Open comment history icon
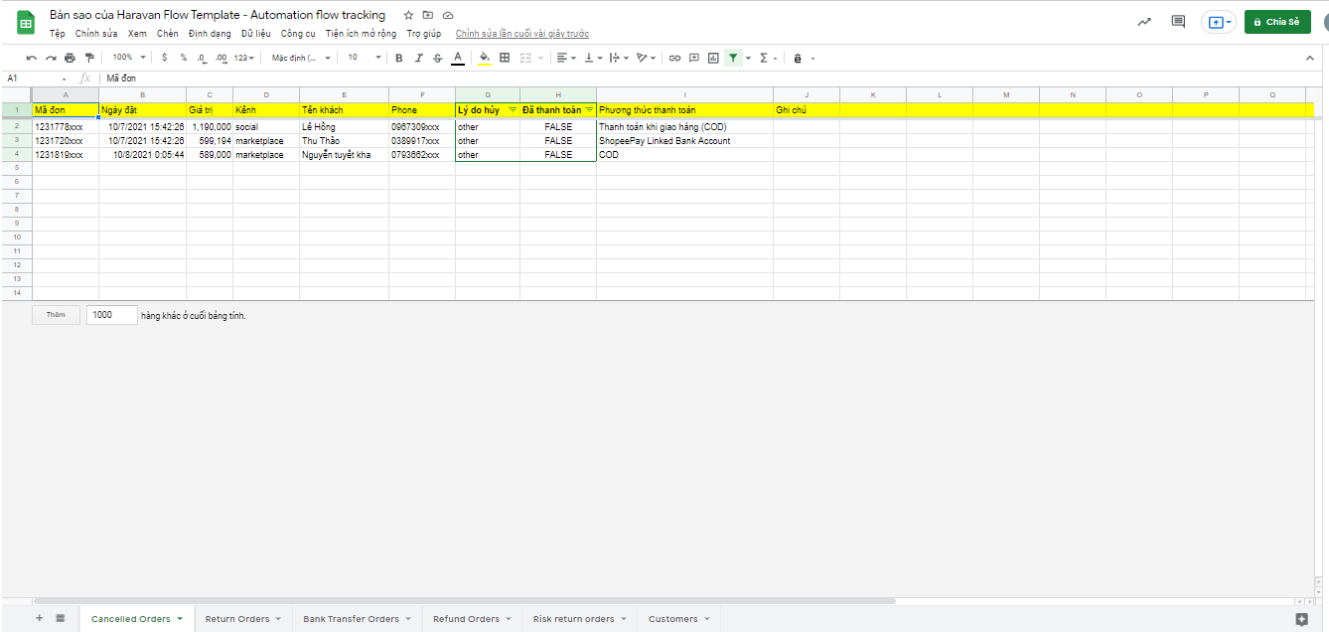This screenshot has width=1329, height=632. click(1178, 22)
